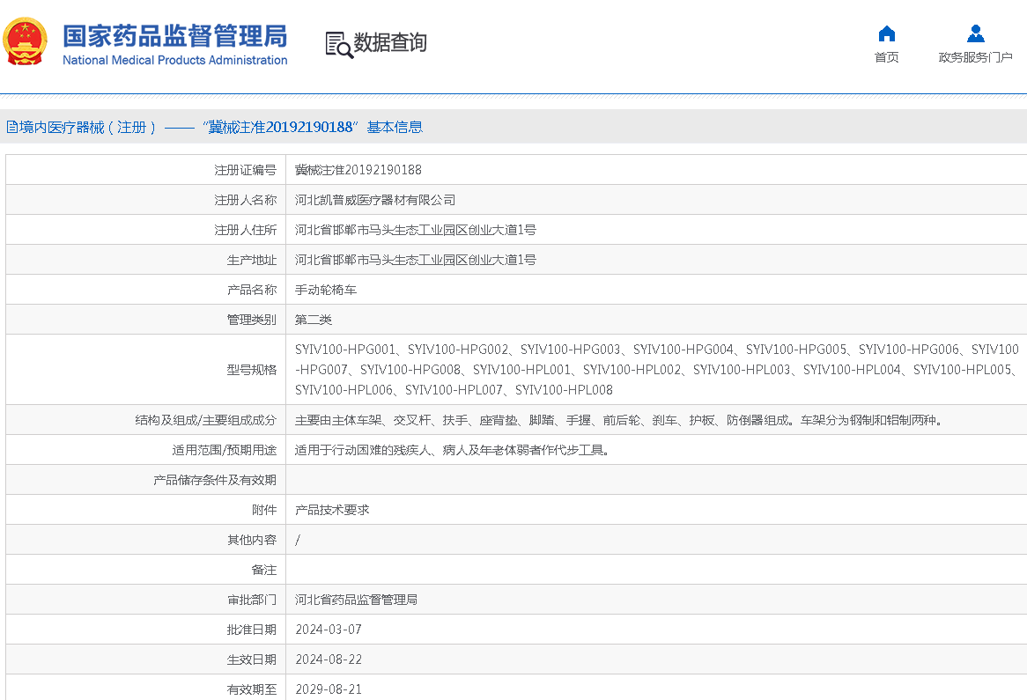Click the effective date 2024-08-22
This screenshot has height=700, width=1027.
pos(329,659)
